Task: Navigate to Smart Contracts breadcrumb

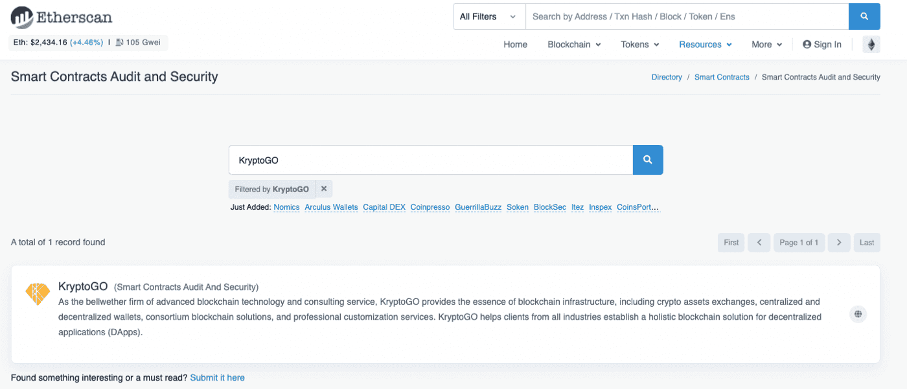Action: pyautogui.click(x=722, y=77)
